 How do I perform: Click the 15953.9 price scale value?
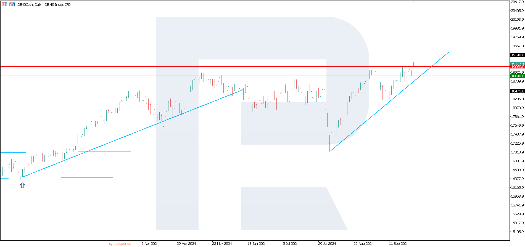pyautogui.click(x=517, y=196)
